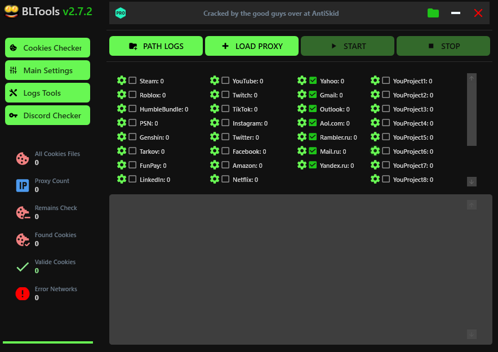Enable the Genshin checkbox

tap(132, 137)
